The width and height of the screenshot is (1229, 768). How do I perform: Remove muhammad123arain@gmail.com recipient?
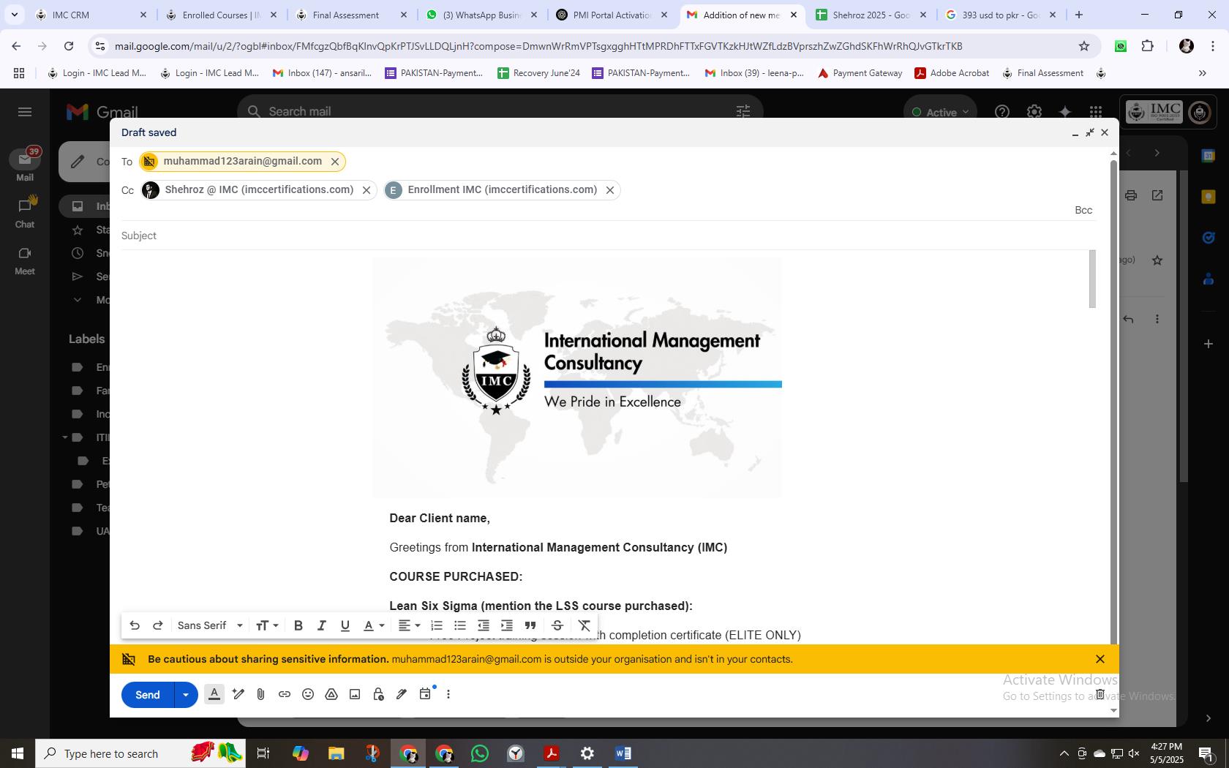tap(335, 162)
